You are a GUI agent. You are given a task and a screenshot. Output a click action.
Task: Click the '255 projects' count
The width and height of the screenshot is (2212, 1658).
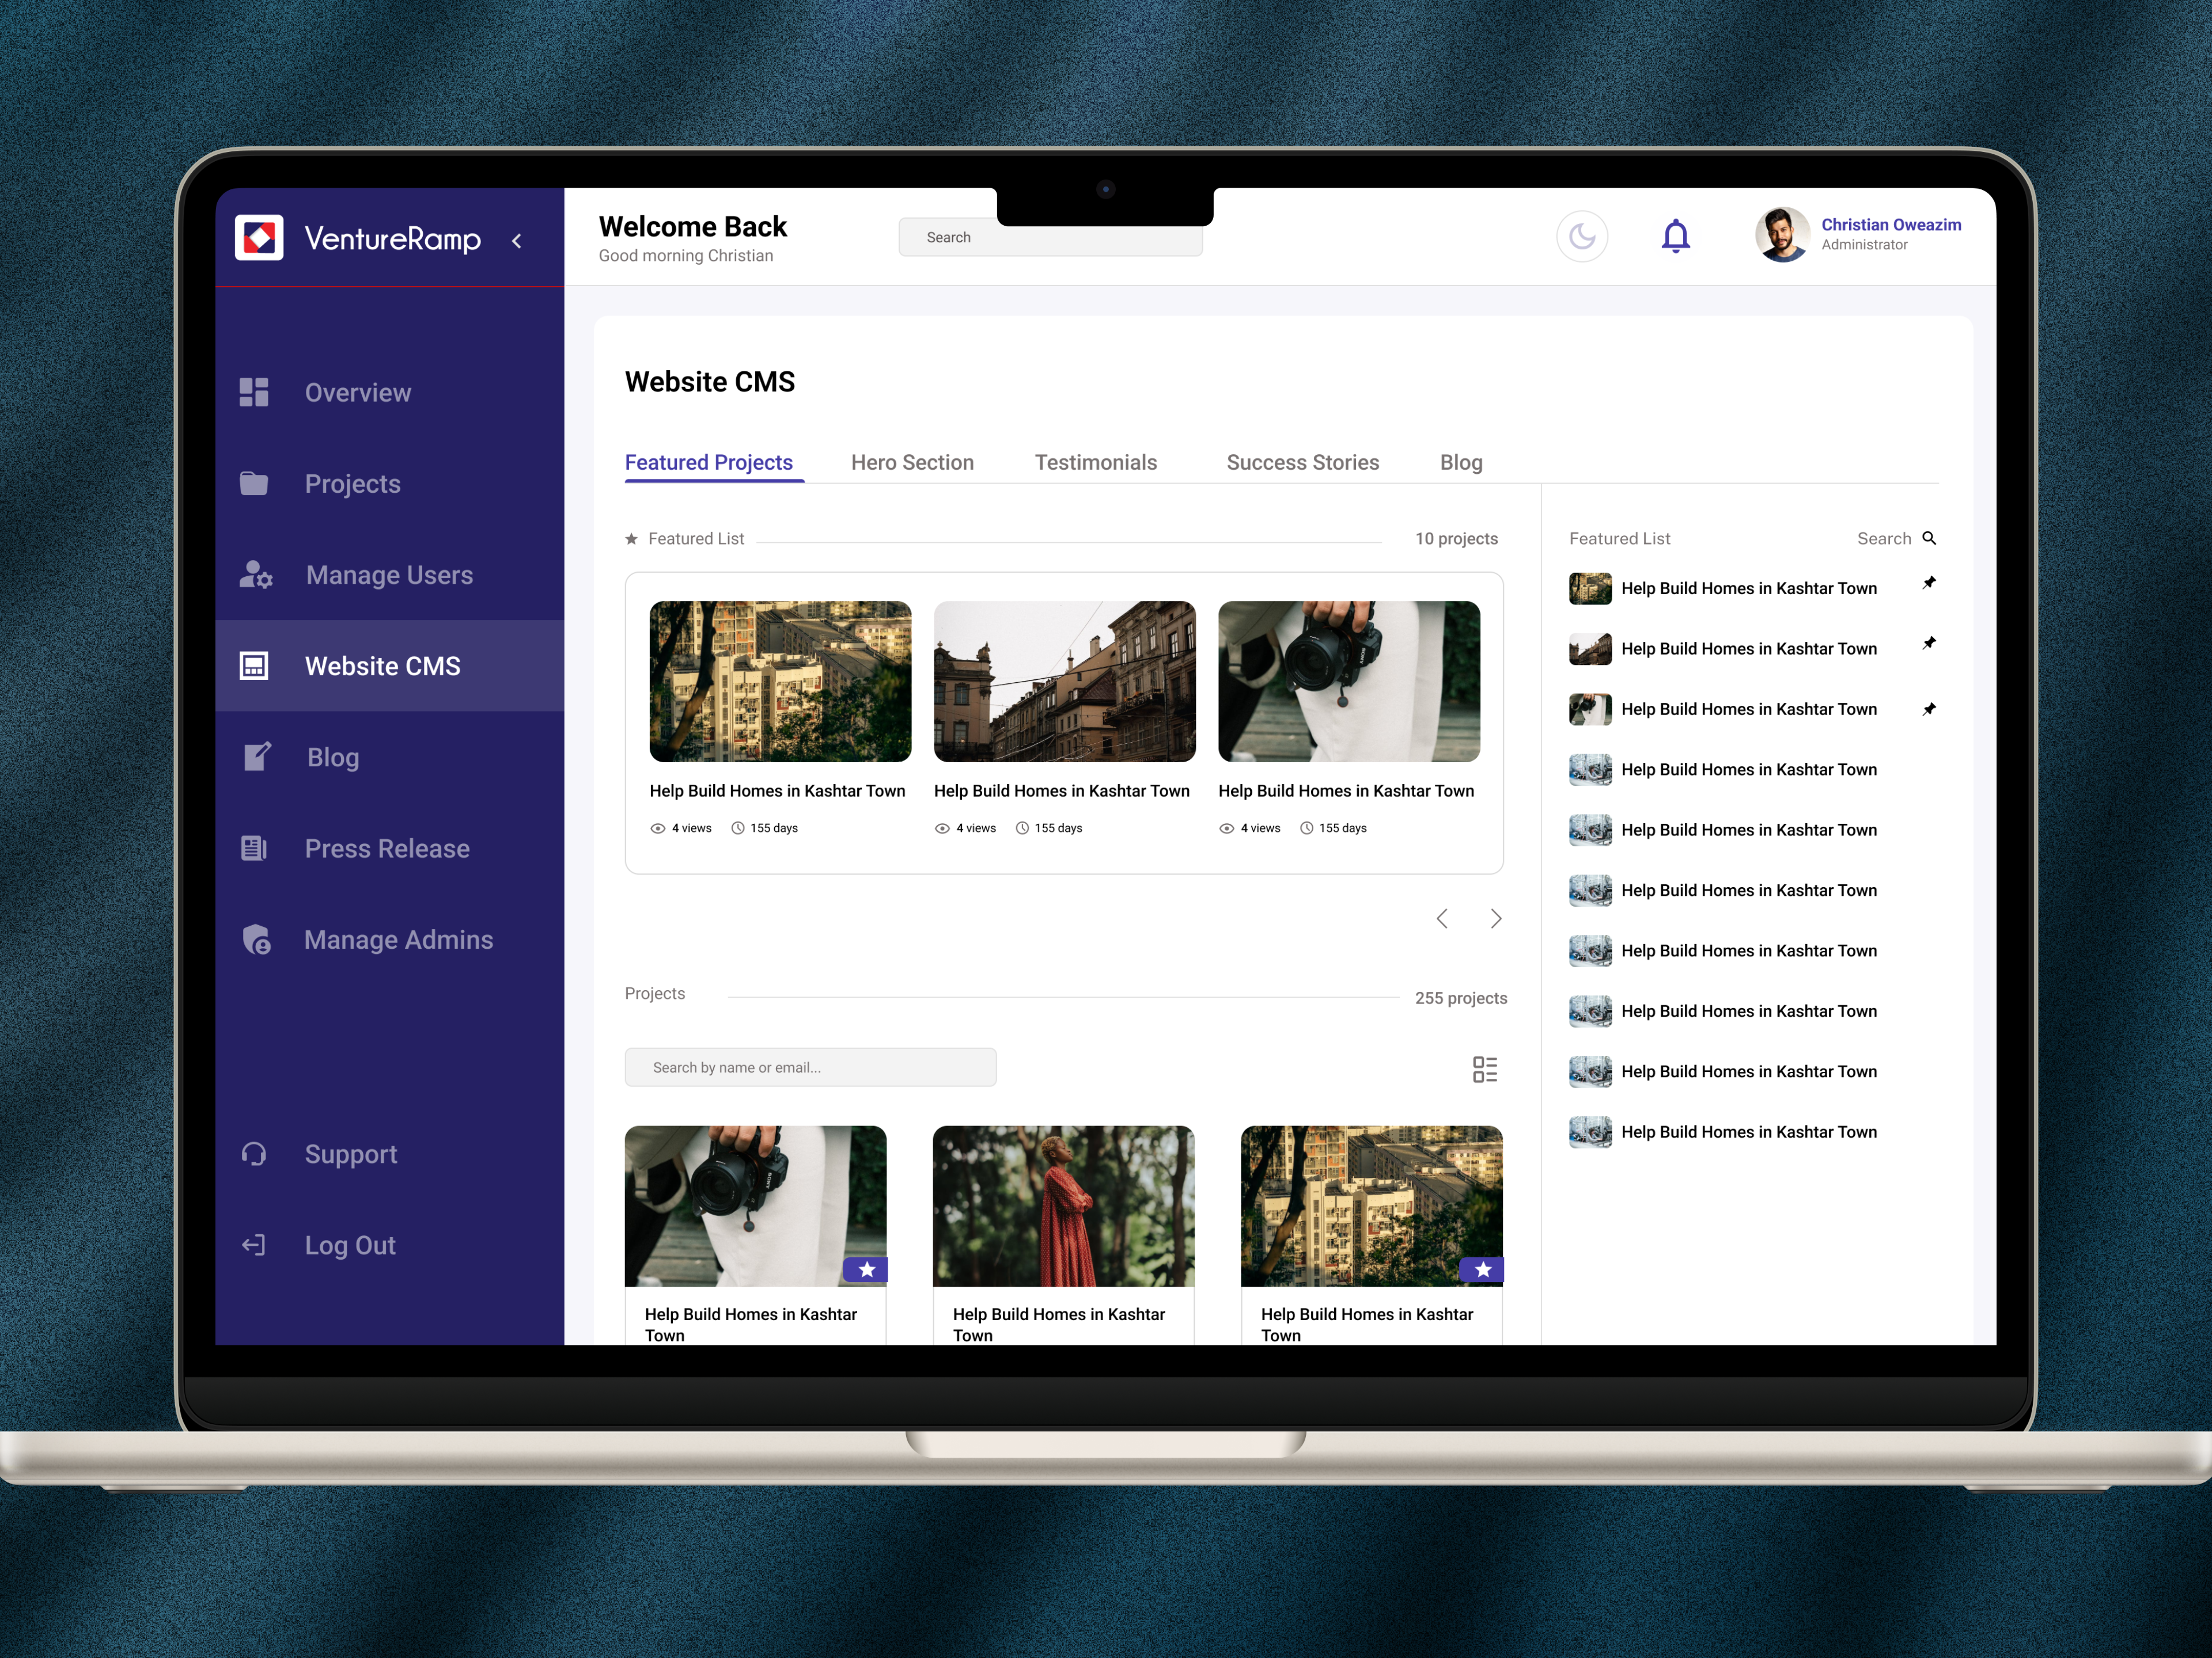[1460, 998]
